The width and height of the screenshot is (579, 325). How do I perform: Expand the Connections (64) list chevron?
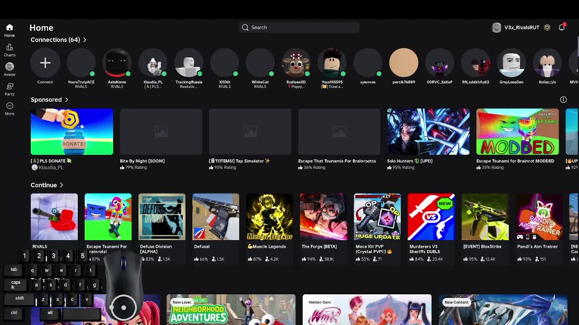(85, 40)
